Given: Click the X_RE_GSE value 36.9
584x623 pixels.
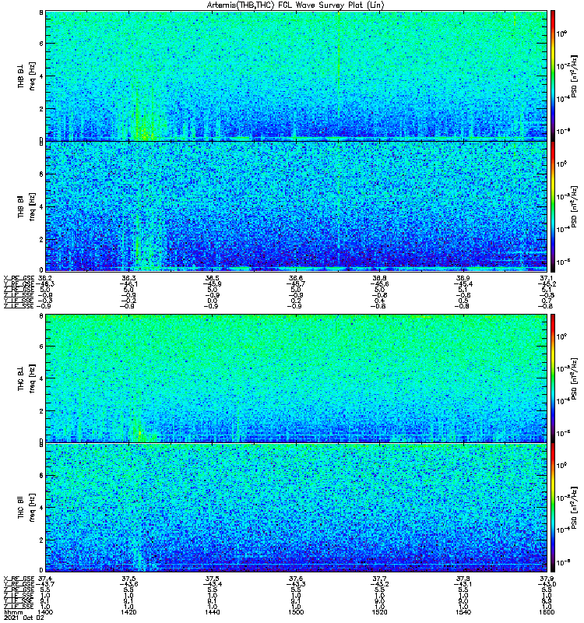Looking at the screenshot, I should point(463,278).
